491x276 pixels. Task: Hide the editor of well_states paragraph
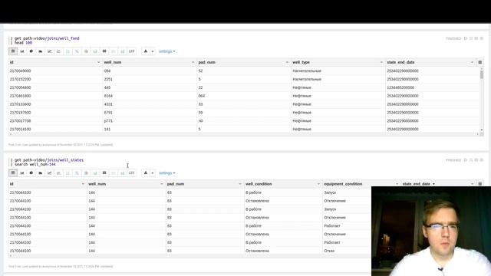pyautogui.click(x=470, y=160)
